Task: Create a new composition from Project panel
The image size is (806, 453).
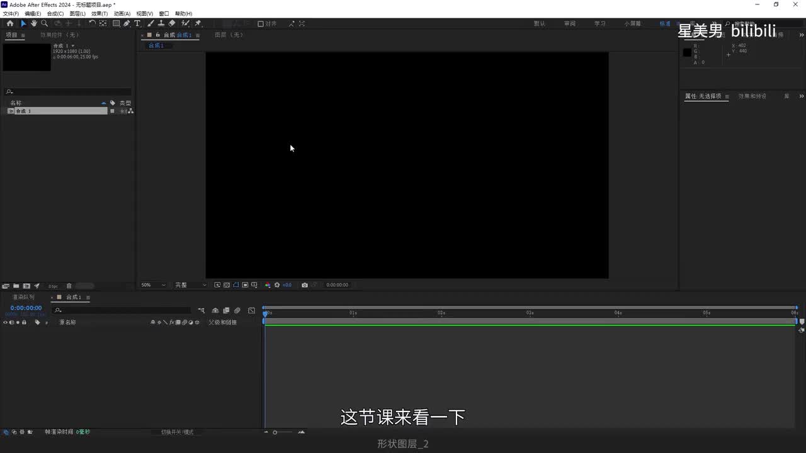Action: 26,286
